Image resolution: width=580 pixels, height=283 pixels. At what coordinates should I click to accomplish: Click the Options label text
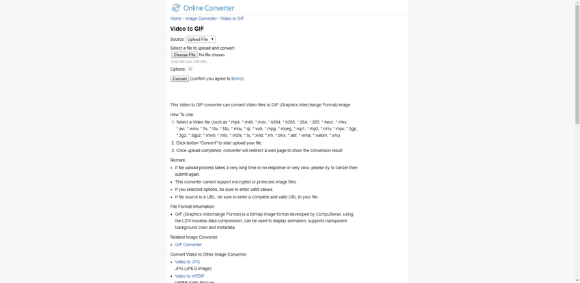tap(177, 70)
